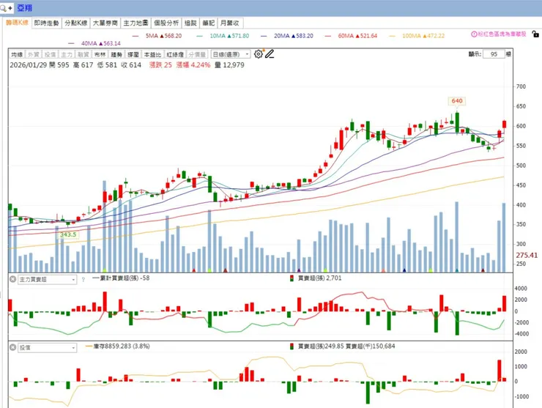This screenshot has height=408, width=542.
Task: Click the '漲幅 4.24%' value
Action: click(x=193, y=65)
